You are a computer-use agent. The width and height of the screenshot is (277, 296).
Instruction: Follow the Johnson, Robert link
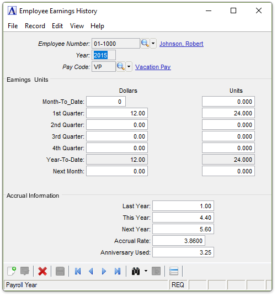click(x=182, y=44)
